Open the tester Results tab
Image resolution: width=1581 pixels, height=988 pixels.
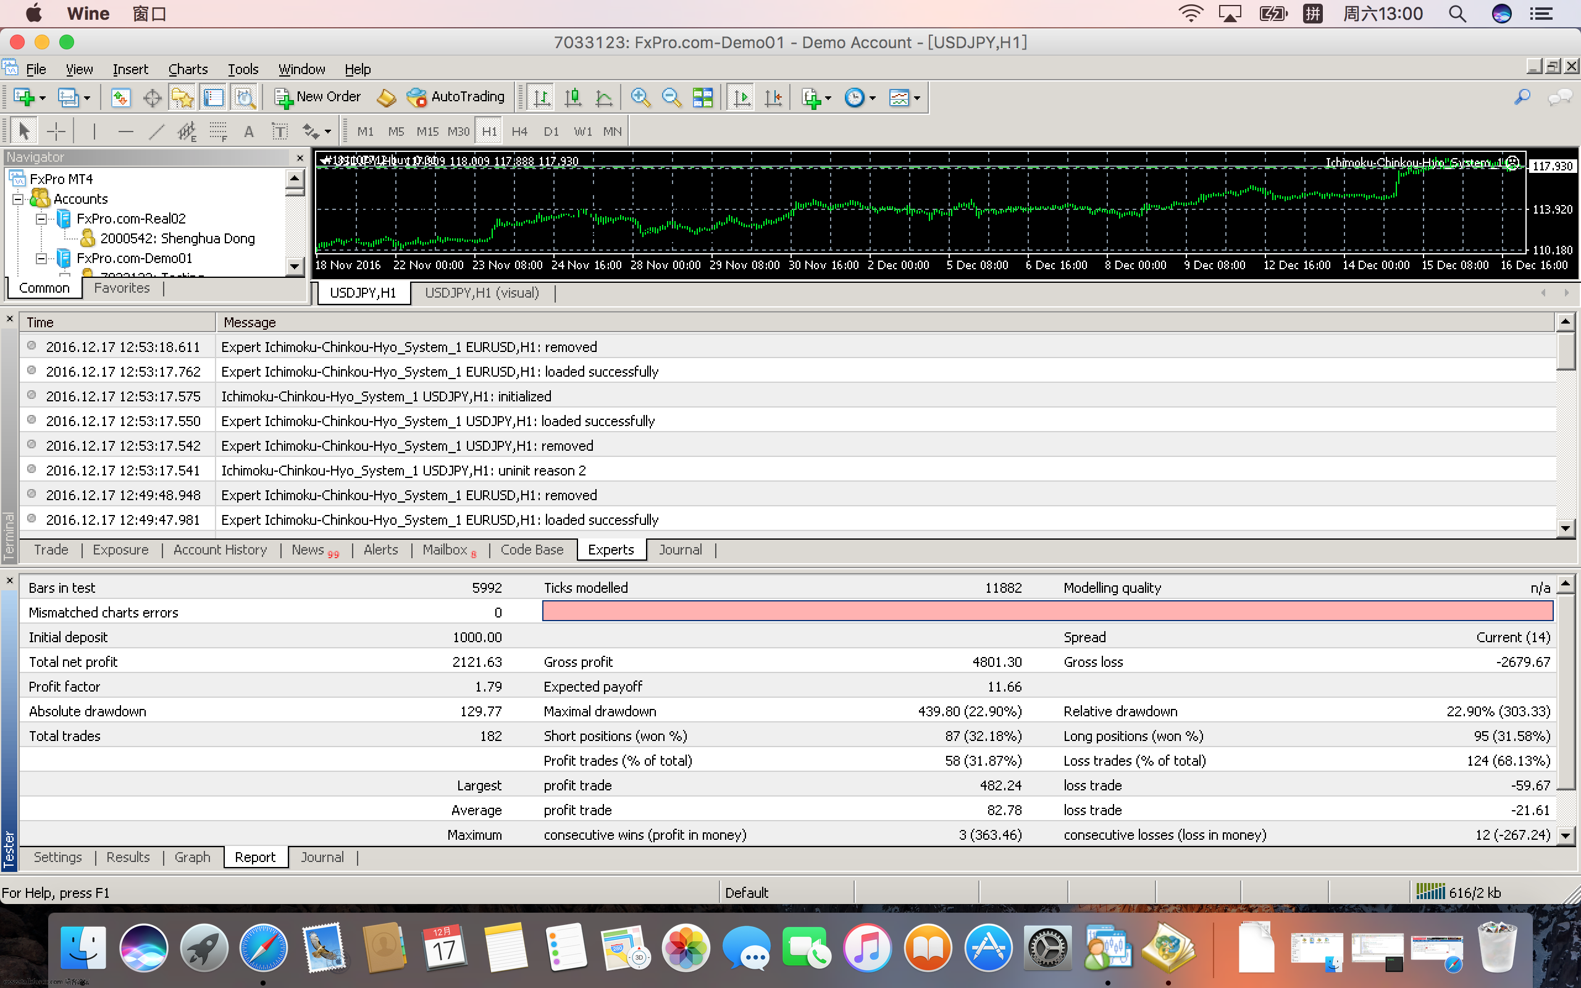tap(128, 856)
